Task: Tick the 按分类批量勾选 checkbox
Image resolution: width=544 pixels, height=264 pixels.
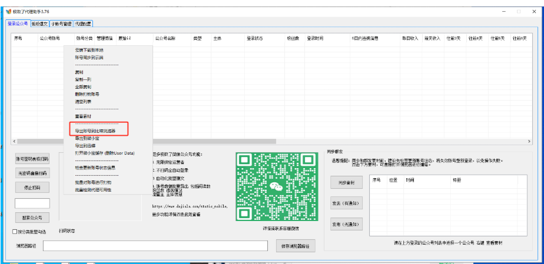Action: (15, 231)
